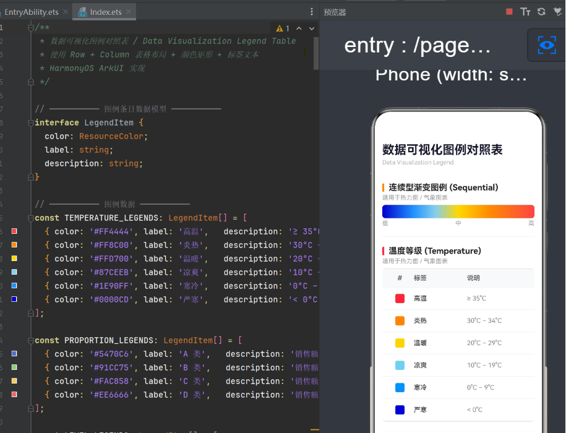
Task: Click the 温度等级 (Temperature) heading
Action: 435,251
